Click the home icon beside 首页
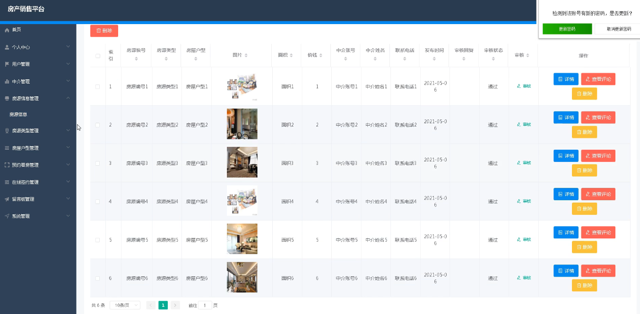640x314 pixels. (7, 30)
